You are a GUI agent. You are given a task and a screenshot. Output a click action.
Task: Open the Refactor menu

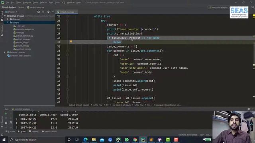click(x=43, y=3)
